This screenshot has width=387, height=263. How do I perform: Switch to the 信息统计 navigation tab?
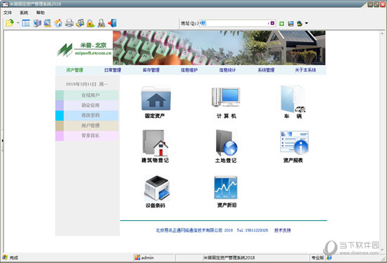(227, 70)
